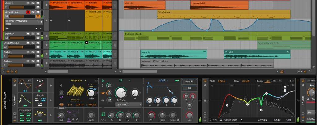Click the Polymer Out volume knob
317x125 pixels.
[x=189, y=115]
